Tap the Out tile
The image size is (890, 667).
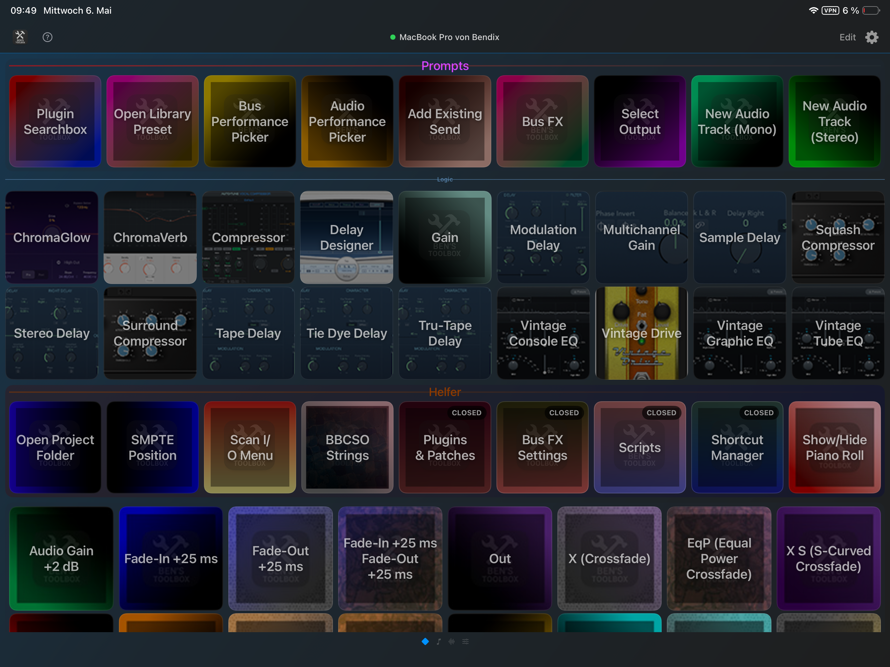[500, 558]
